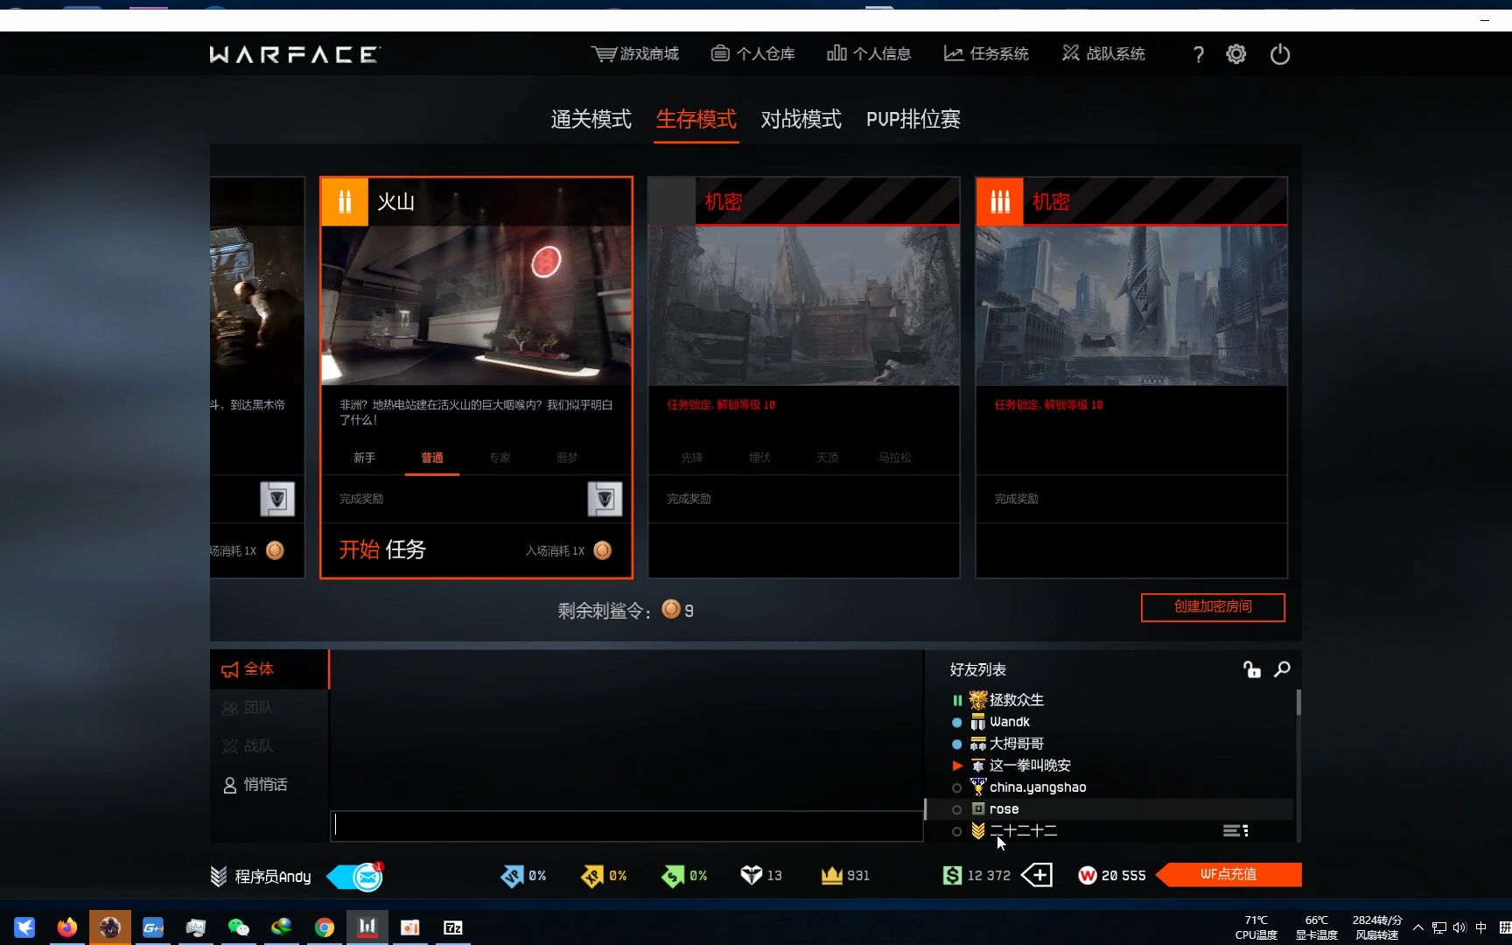The width and height of the screenshot is (1512, 945).
Task: Select 普通 difficulty on 火山
Action: pos(432,458)
